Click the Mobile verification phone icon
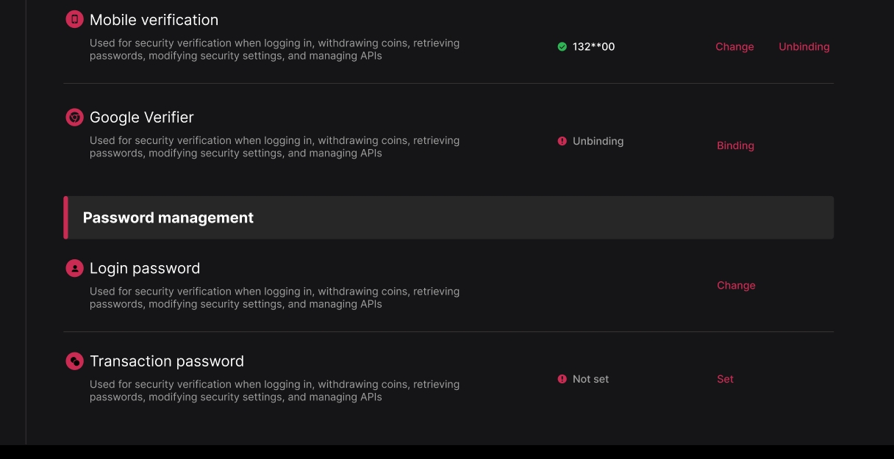This screenshot has width=894, height=459. [74, 20]
